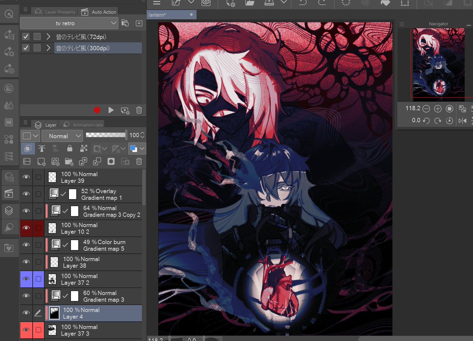Add a new auto action

(125, 110)
